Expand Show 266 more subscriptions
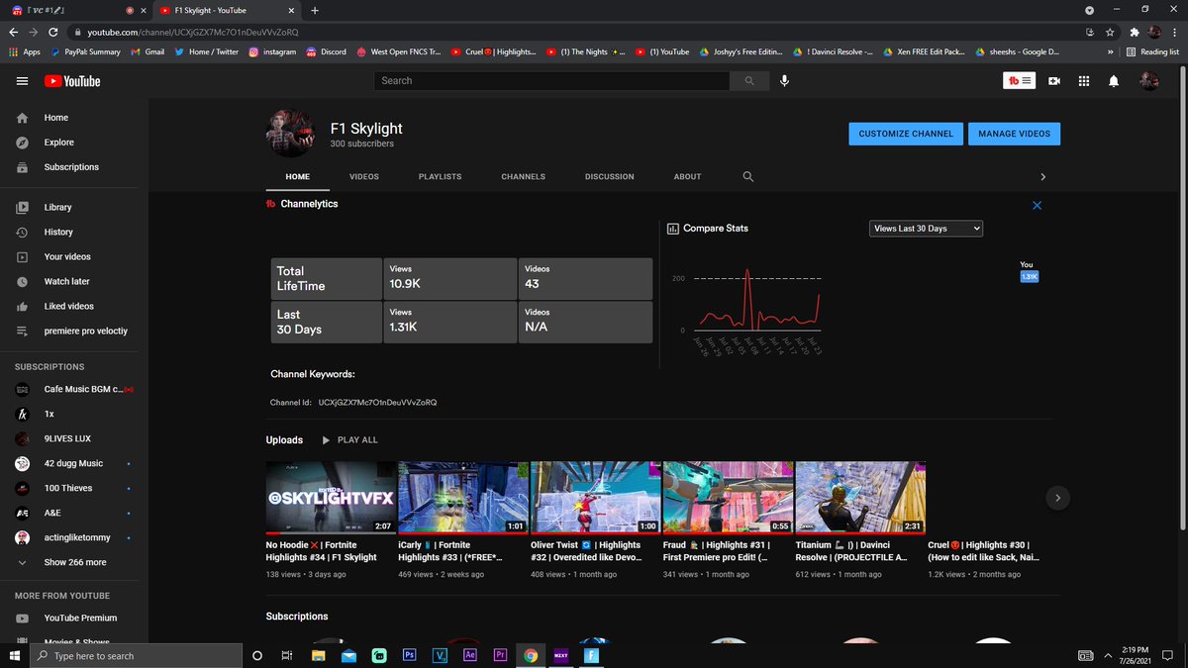The height and width of the screenshot is (668, 1188). 74,563
